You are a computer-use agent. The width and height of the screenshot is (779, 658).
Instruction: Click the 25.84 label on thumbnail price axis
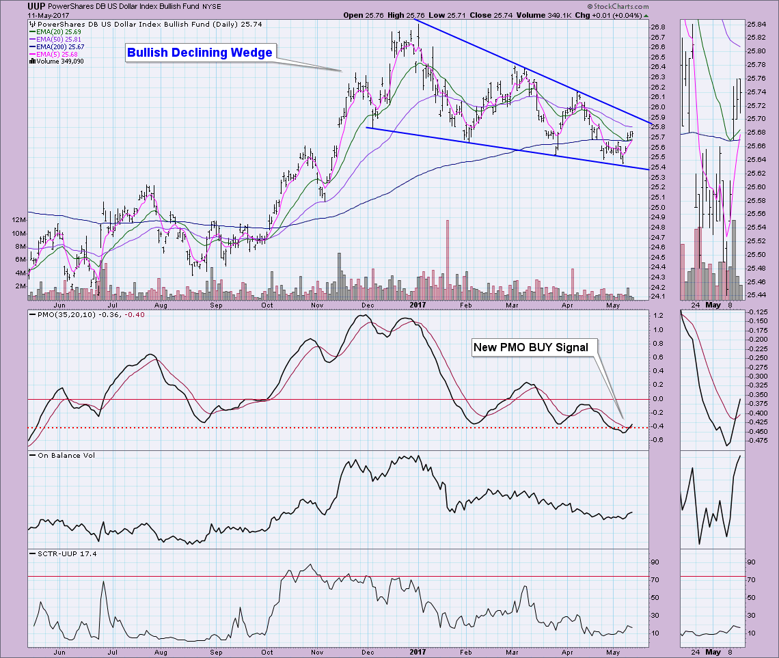(x=756, y=24)
